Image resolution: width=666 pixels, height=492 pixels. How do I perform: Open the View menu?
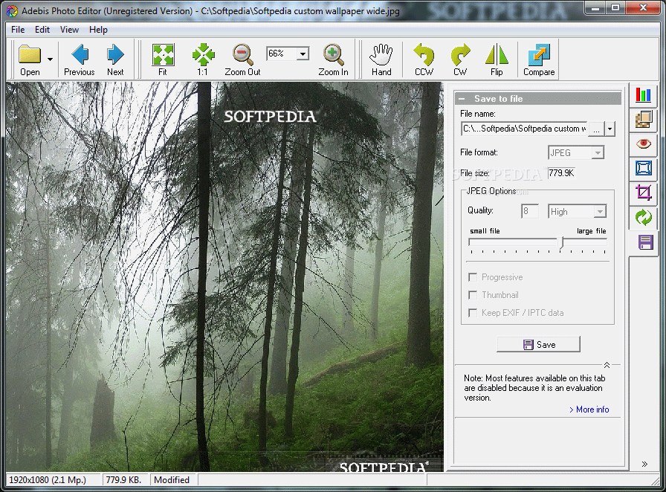point(69,30)
